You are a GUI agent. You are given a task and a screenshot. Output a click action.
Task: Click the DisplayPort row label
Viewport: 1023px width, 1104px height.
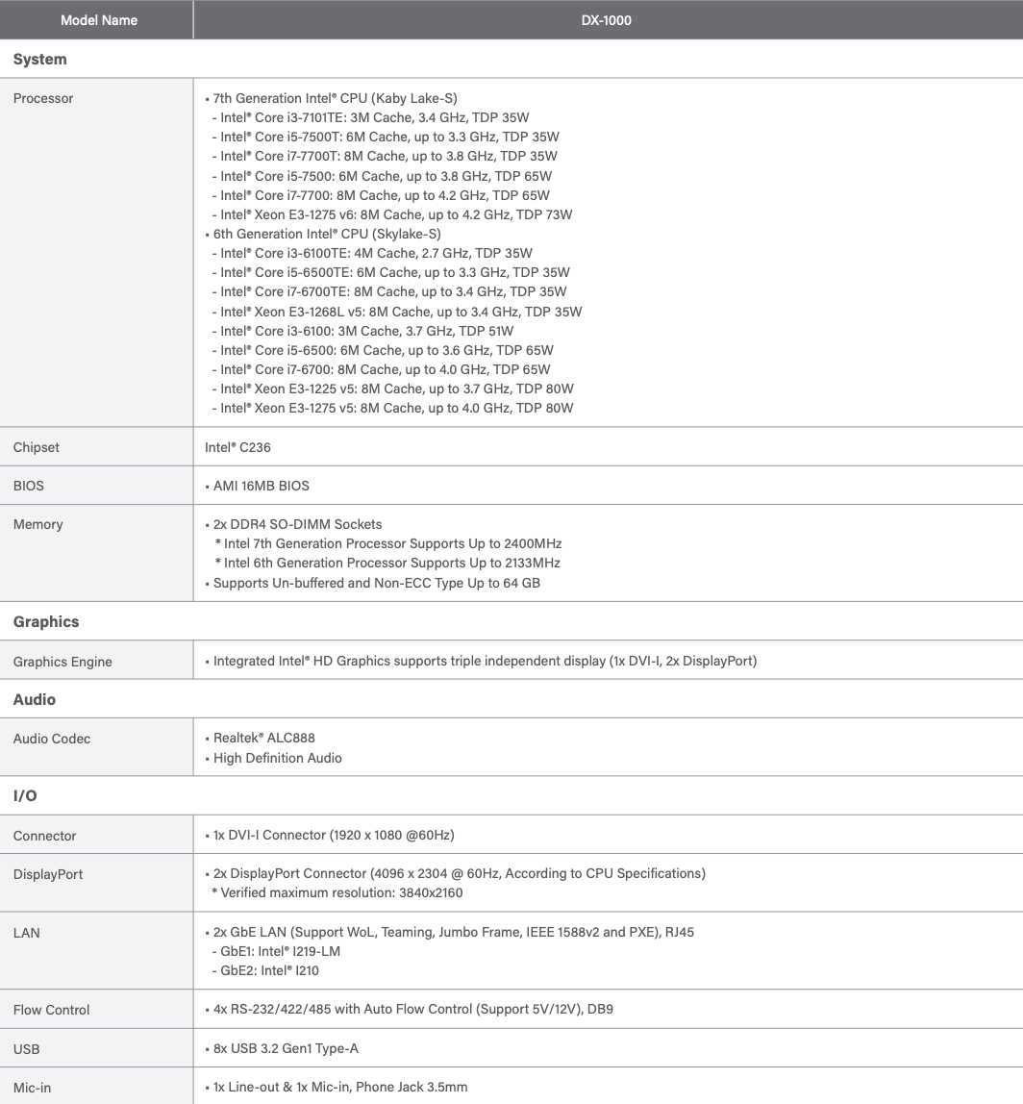pyautogui.click(x=48, y=874)
